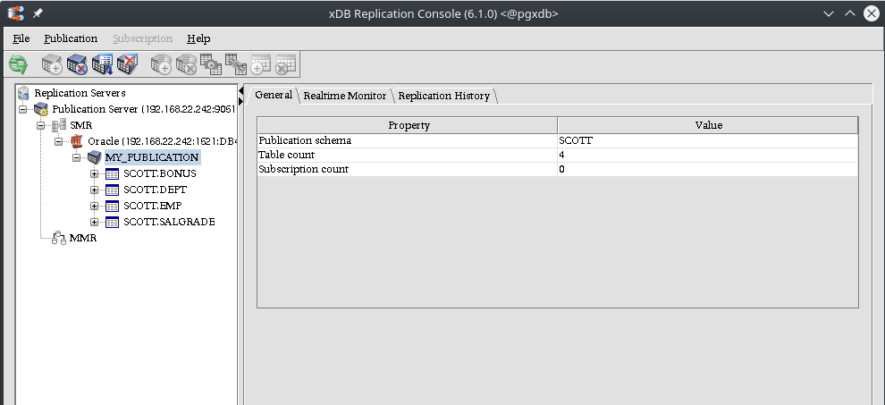Expand the SCOTT.EMP table node
Viewport: 885px width, 405px height.
point(94,207)
